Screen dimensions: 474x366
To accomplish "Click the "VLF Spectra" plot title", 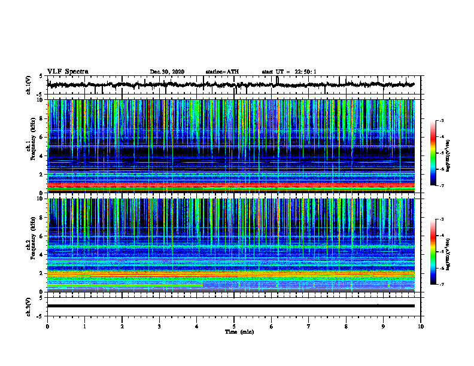I will 68,71.
